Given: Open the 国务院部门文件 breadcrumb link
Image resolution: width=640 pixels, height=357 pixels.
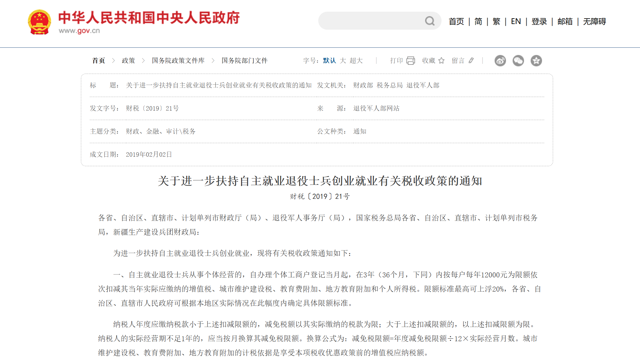Looking at the screenshot, I should [246, 61].
